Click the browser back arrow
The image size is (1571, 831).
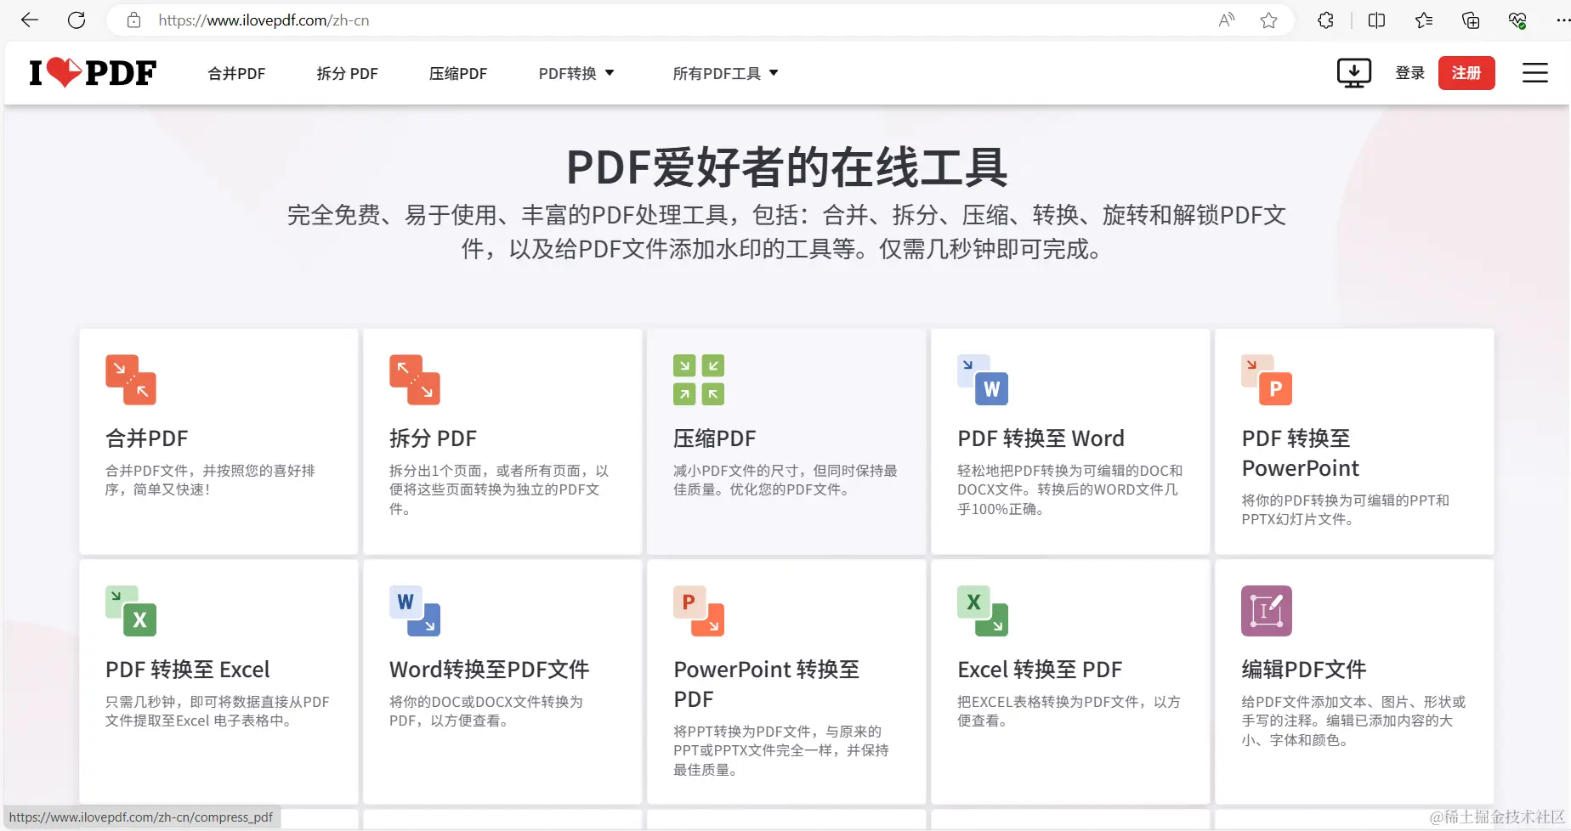30,20
